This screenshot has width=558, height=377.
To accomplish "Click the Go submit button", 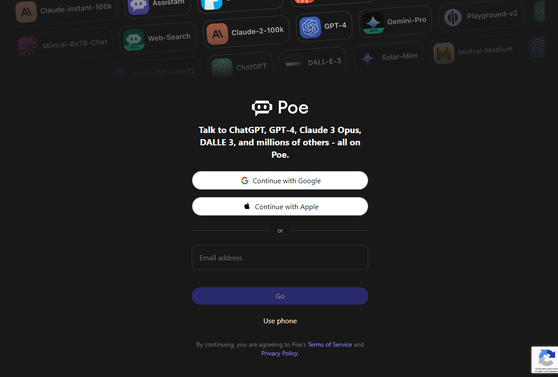I will click(x=280, y=296).
